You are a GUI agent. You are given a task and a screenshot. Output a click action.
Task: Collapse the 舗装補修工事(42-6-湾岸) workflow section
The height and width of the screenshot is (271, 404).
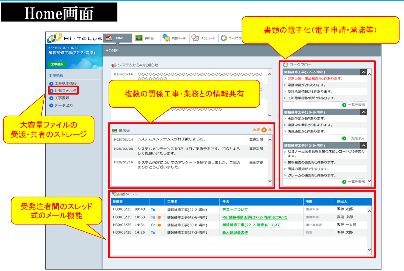(364, 145)
